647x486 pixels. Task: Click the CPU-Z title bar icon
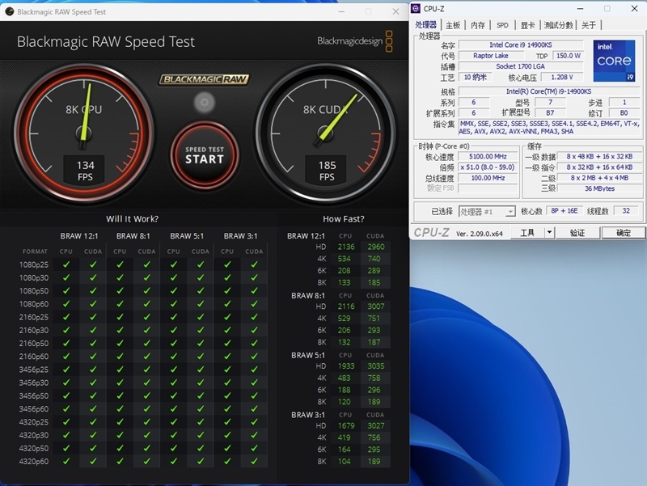click(417, 9)
